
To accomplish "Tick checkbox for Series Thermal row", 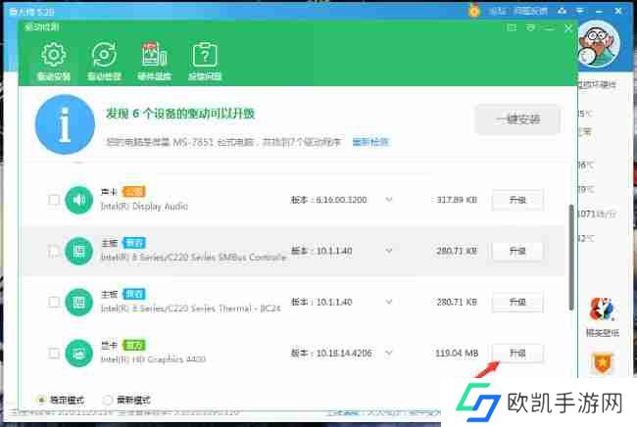I will click(54, 302).
